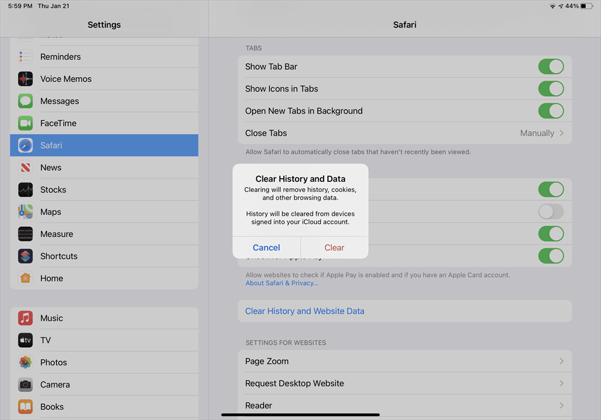Open Request Desktop Website settings
The image size is (601, 420).
(x=404, y=383)
